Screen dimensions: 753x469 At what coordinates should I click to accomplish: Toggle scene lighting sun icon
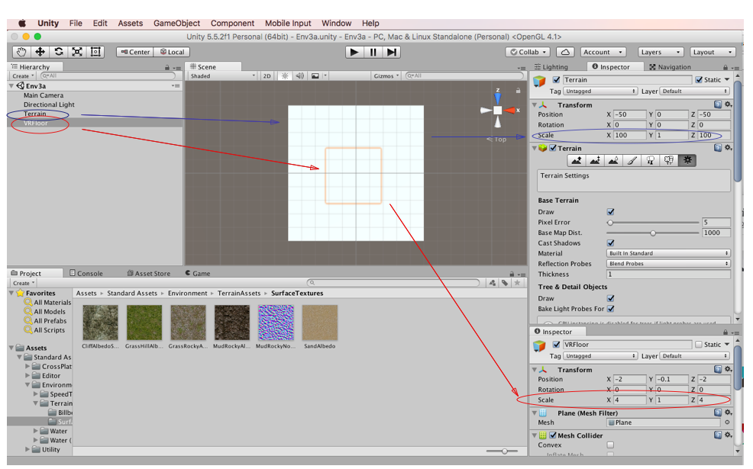coord(285,75)
